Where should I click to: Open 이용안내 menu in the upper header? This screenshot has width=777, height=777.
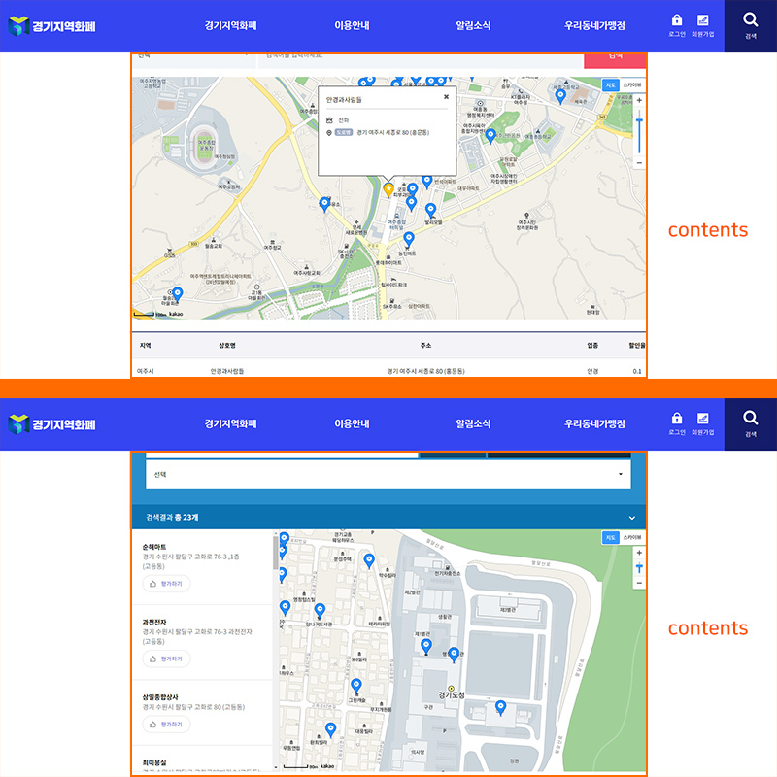[352, 26]
